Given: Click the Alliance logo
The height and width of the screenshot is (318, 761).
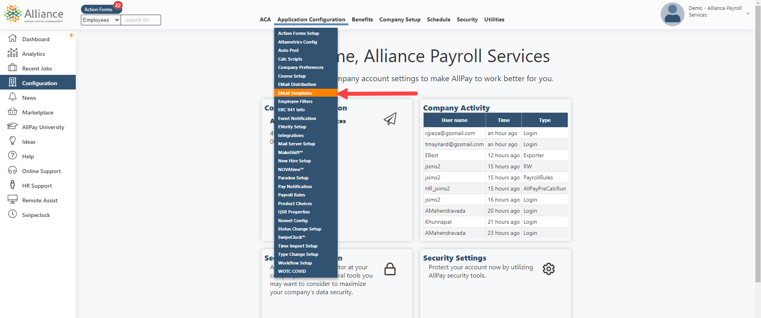Looking at the screenshot, I should click(34, 14).
